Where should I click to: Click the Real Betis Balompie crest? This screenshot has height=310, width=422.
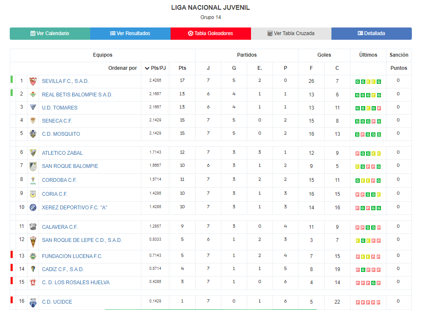tap(33, 94)
